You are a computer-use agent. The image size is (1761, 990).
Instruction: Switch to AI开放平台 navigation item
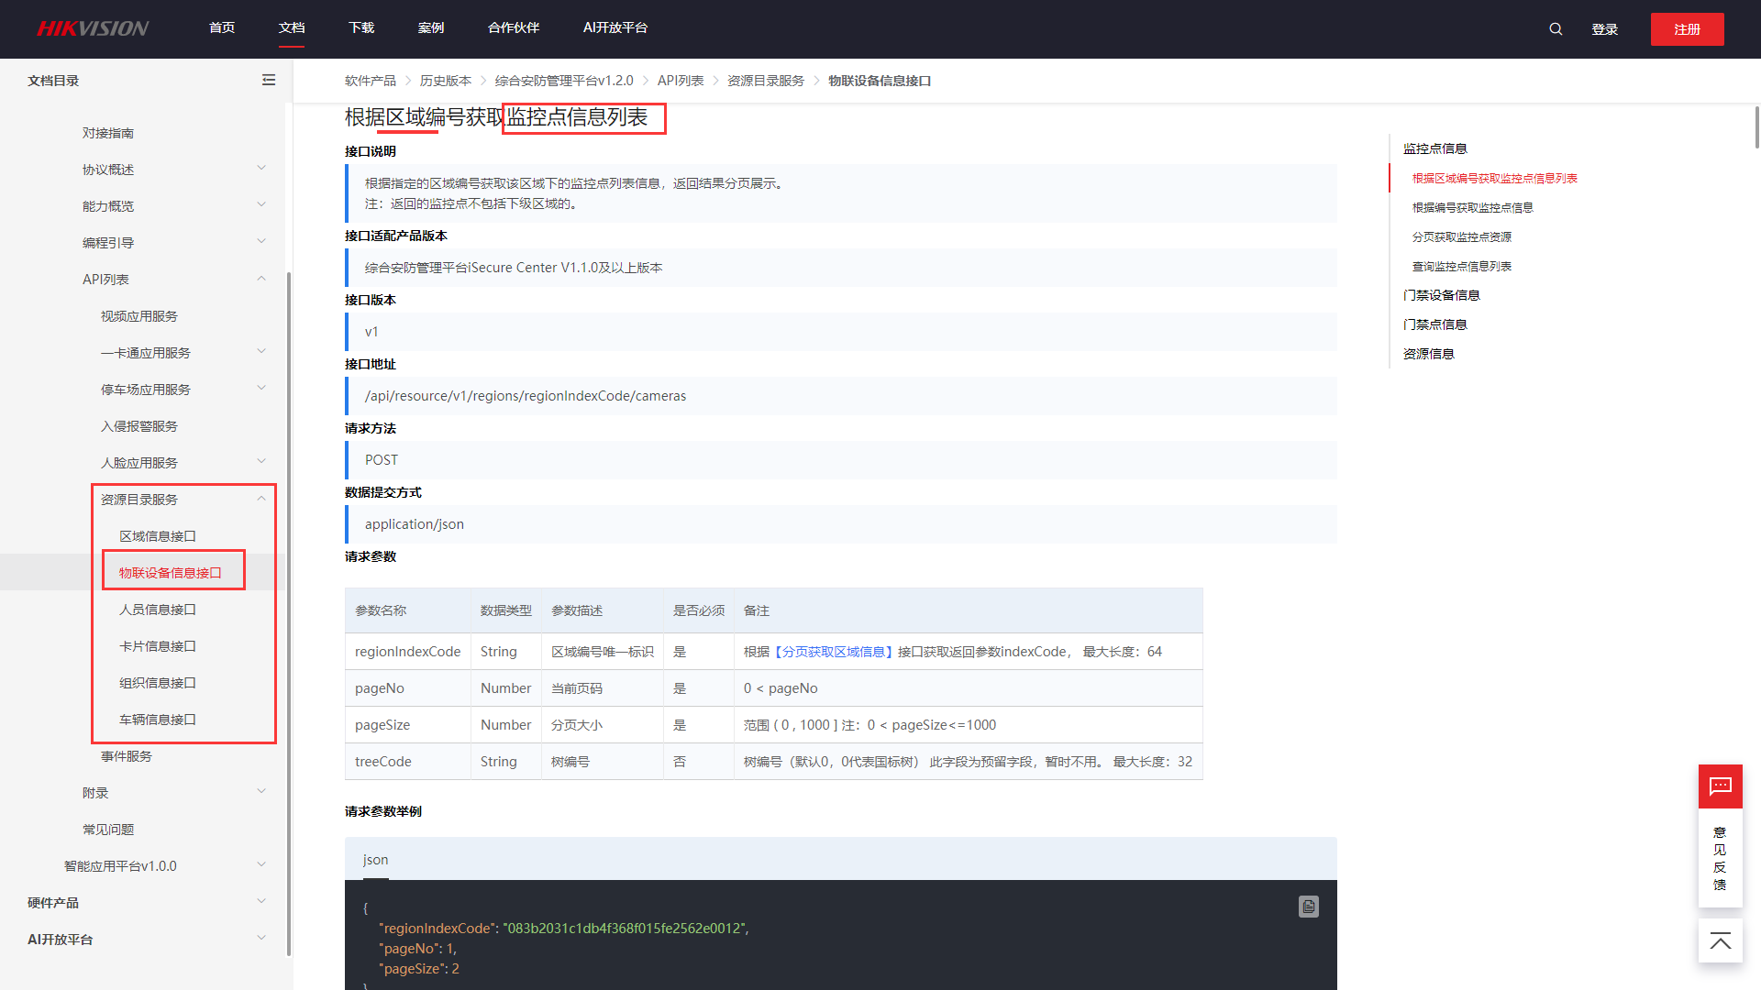(615, 28)
